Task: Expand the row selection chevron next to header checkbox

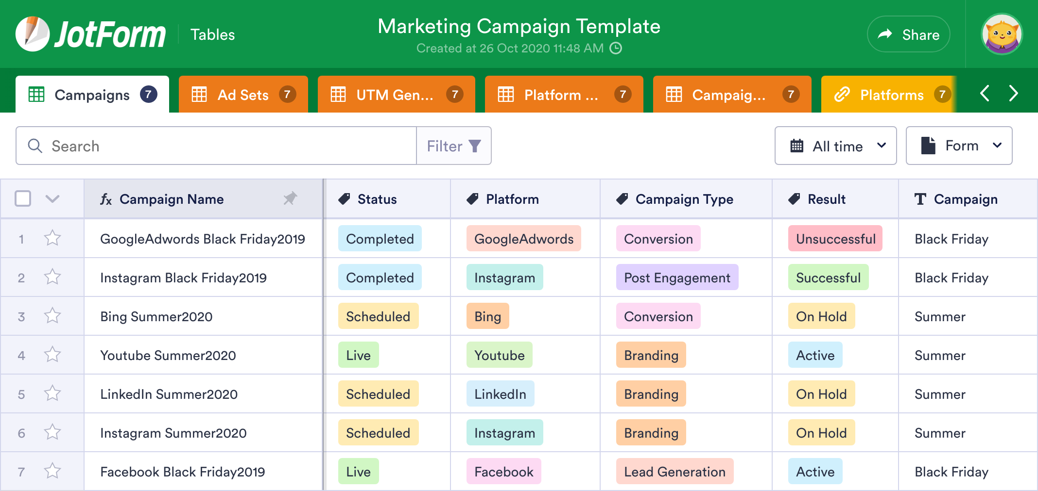Action: tap(53, 198)
